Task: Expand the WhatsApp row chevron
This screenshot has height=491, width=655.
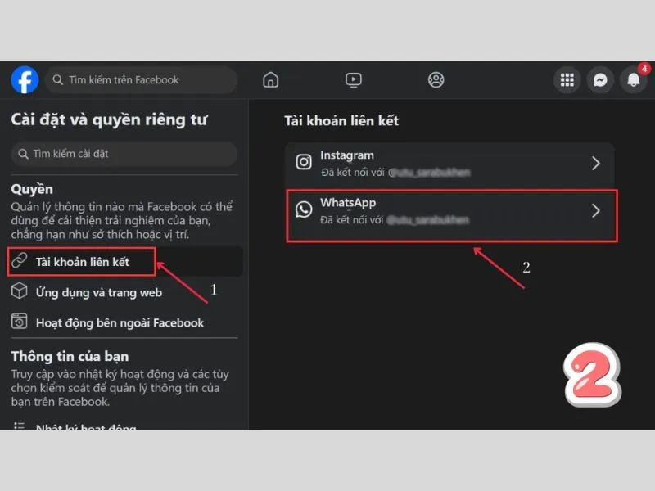Action: (x=596, y=211)
